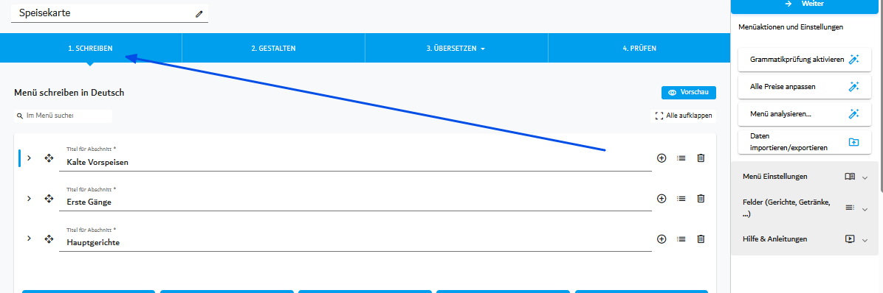Expand the Kalte Vorspeisen section
883x293 pixels.
point(30,158)
